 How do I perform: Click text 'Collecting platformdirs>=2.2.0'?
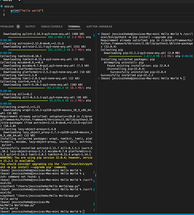tap(24, 69)
